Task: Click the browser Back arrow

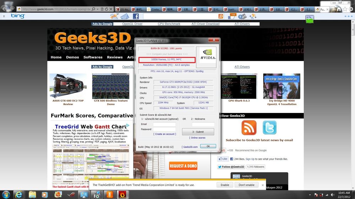Action: tap(5, 8)
